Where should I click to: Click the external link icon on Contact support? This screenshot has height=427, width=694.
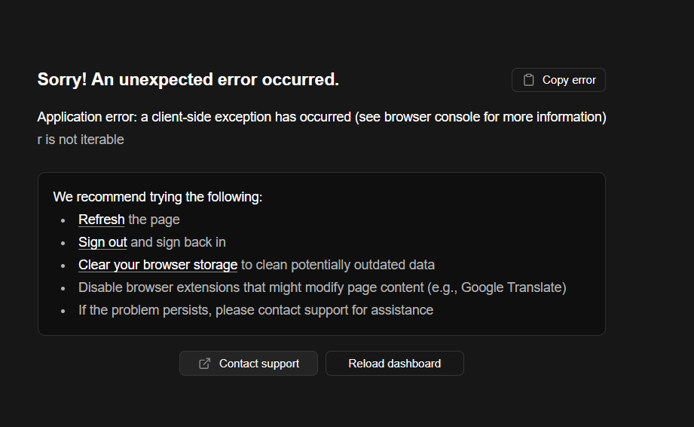pos(204,364)
